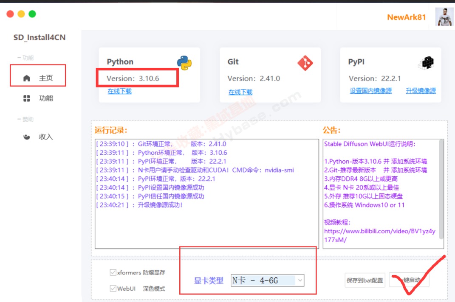Click the Python logo icon
The height and width of the screenshot is (302, 455).
click(184, 63)
